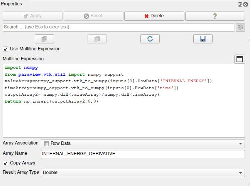Click the 'outputArray2=' code line
The height and width of the screenshot is (186, 250).
point(82,95)
